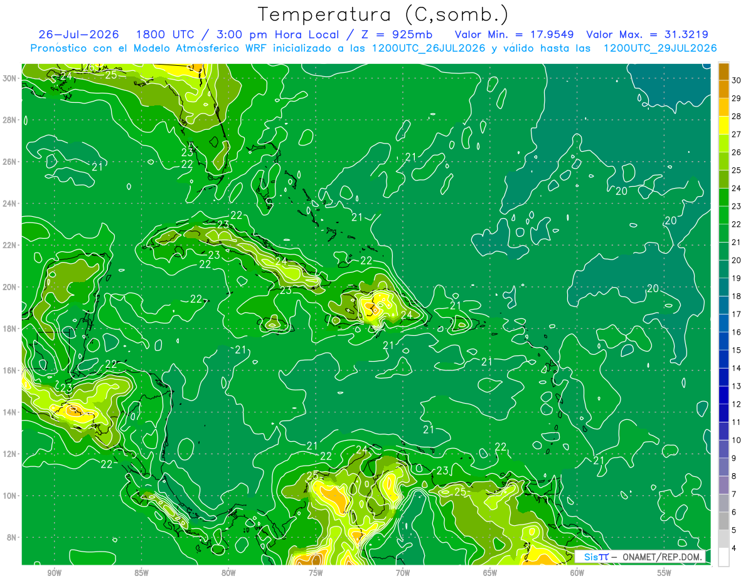The height and width of the screenshot is (581, 753).
Task: Select the lavender swatch between 7 and 8
Action: [x=724, y=485]
